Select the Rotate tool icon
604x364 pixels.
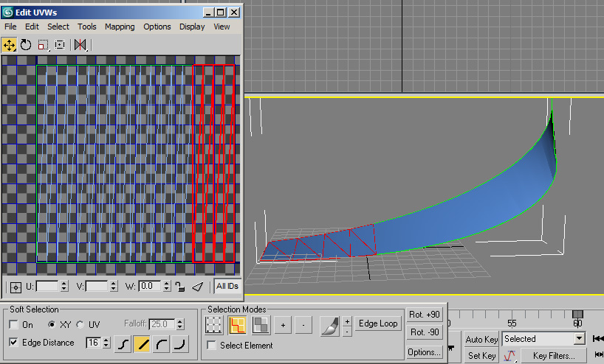[26, 45]
